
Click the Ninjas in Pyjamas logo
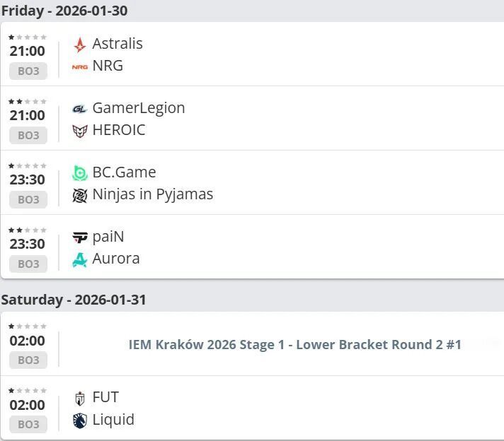point(80,195)
